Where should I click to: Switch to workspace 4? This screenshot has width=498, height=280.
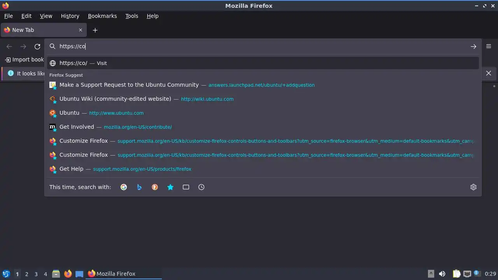tap(45, 274)
